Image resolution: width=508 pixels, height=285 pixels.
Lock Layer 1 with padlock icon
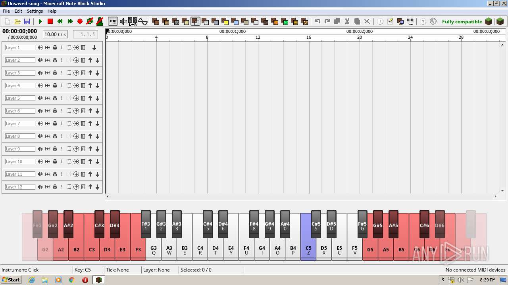coord(55,47)
